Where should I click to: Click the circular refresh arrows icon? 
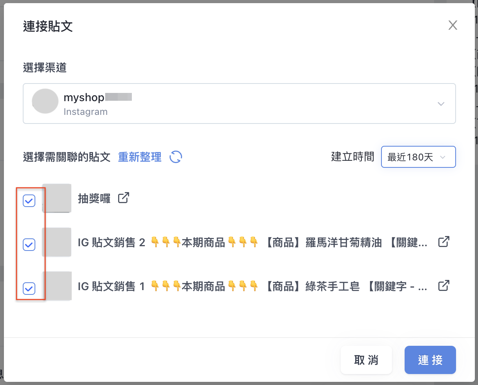[176, 157]
